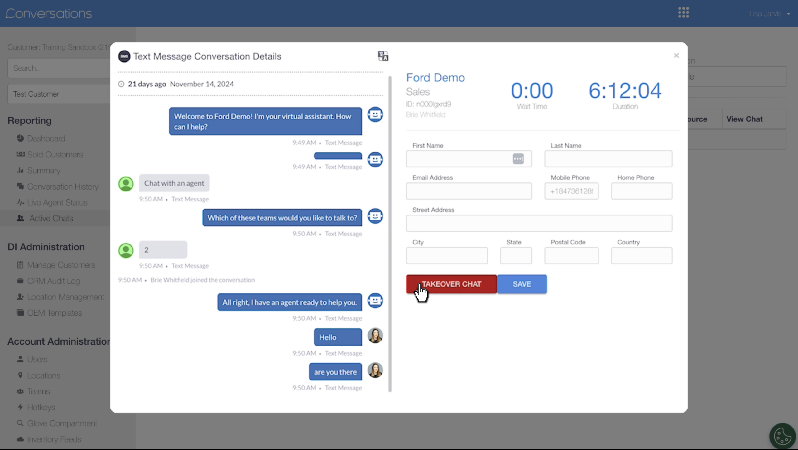Click the 0:00 Wait Time value
The image size is (798, 450).
[532, 91]
